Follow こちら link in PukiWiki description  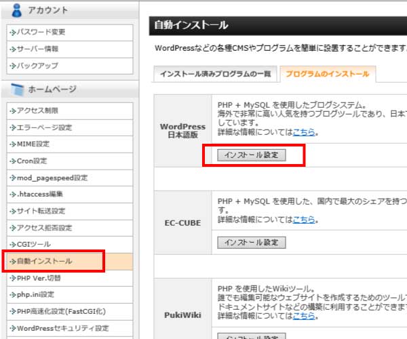304,316
